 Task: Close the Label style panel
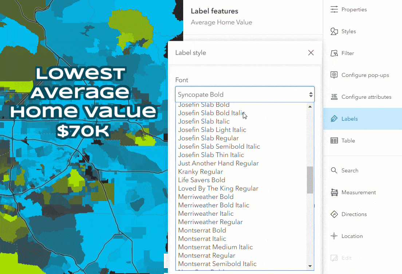tap(311, 52)
